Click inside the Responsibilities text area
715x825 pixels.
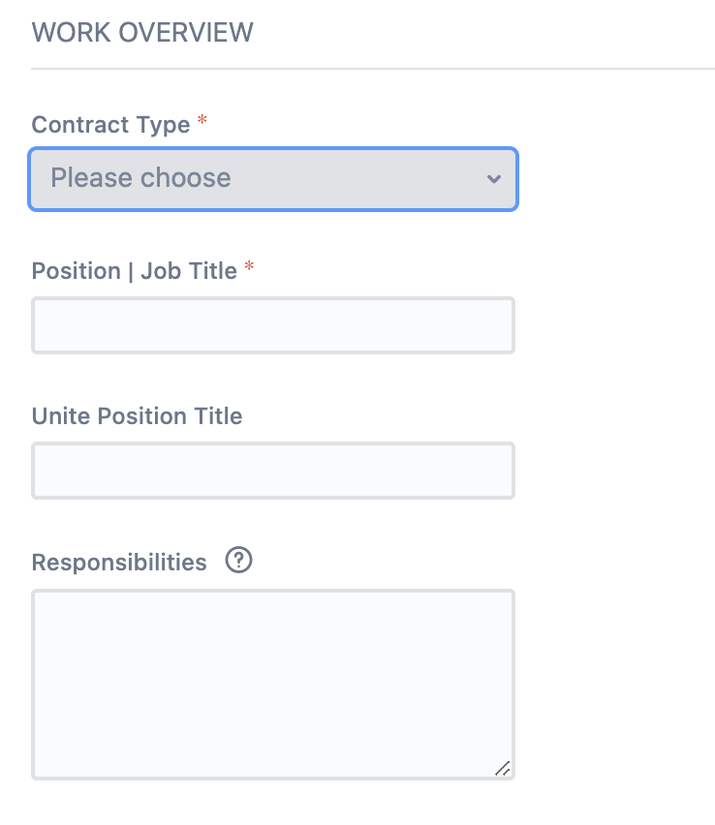click(273, 684)
